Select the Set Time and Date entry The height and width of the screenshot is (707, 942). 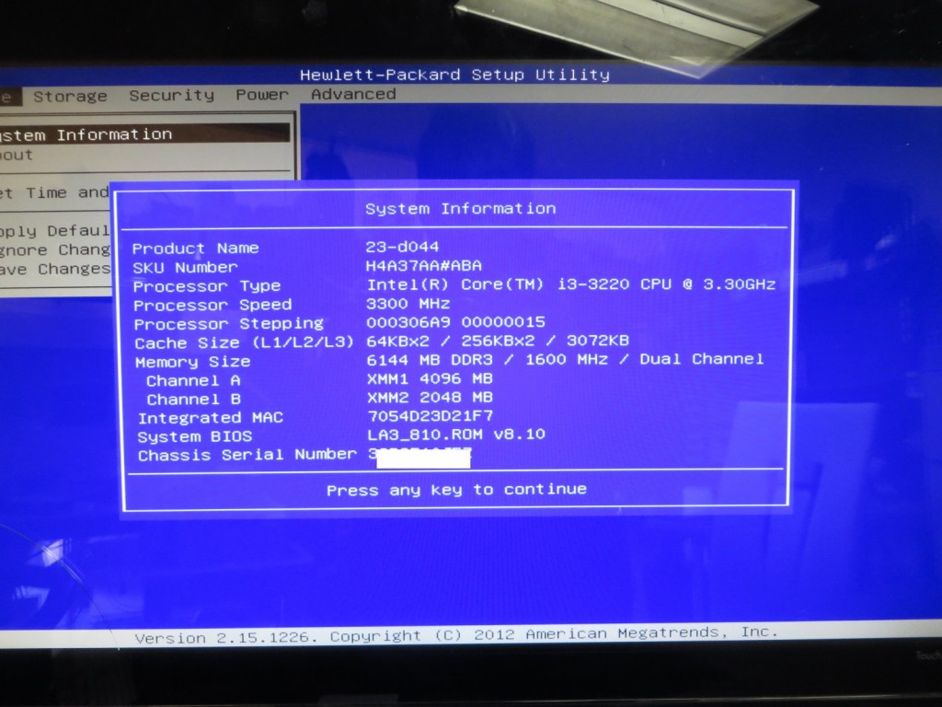(54, 193)
